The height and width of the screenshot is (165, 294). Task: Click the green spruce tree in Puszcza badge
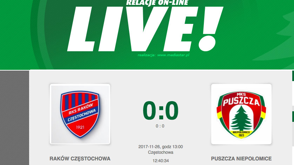[241, 118]
